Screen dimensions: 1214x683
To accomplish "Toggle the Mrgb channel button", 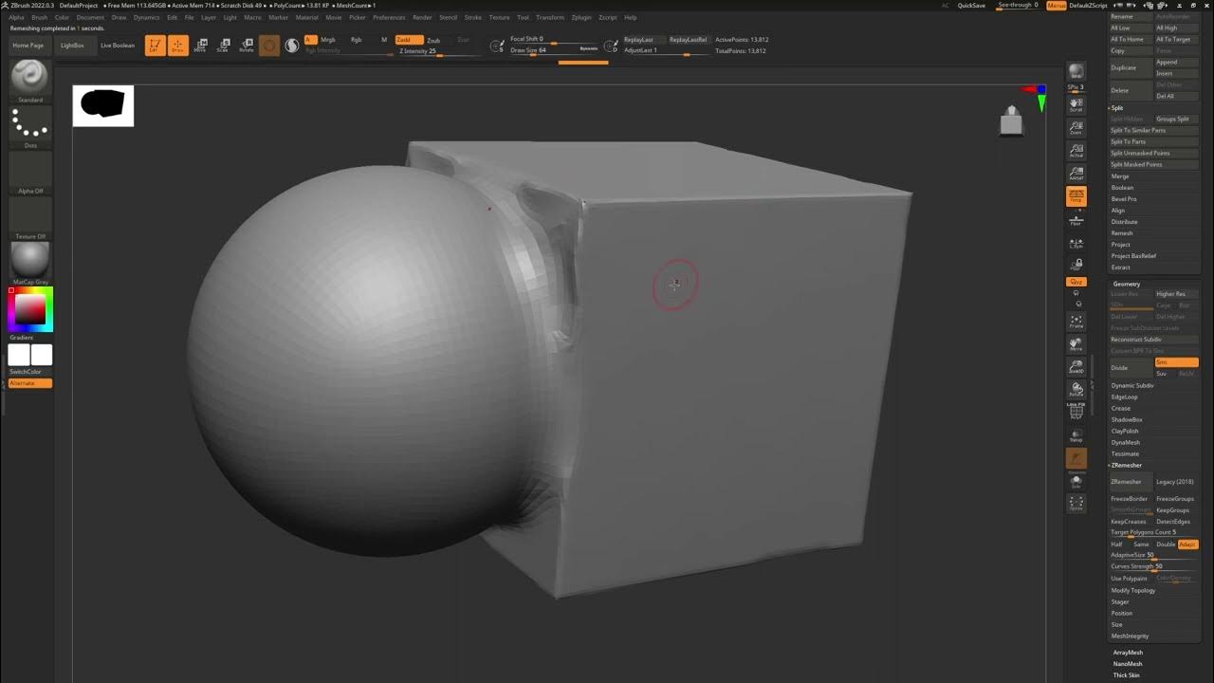I will point(328,40).
